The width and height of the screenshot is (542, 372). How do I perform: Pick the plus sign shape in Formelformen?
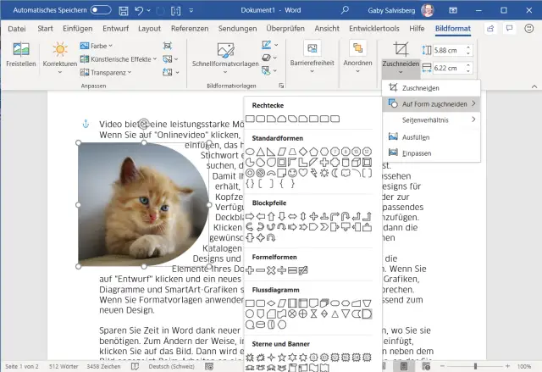pyautogui.click(x=251, y=269)
